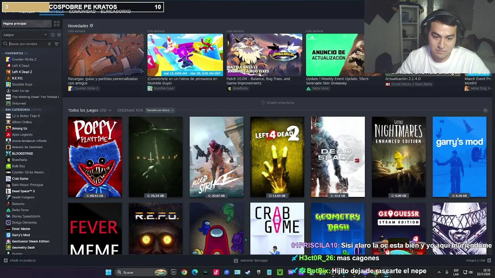Open the Dead Space 3 cover
This screenshot has width=495, height=278.
click(338, 157)
